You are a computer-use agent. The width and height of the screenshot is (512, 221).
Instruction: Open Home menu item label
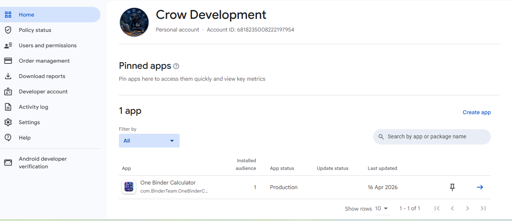click(x=27, y=15)
